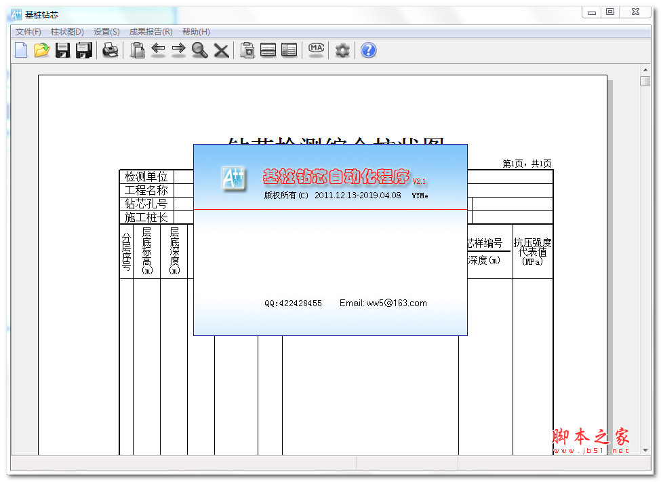
Task: Click the 芯样编号 header text
Action: click(x=485, y=243)
